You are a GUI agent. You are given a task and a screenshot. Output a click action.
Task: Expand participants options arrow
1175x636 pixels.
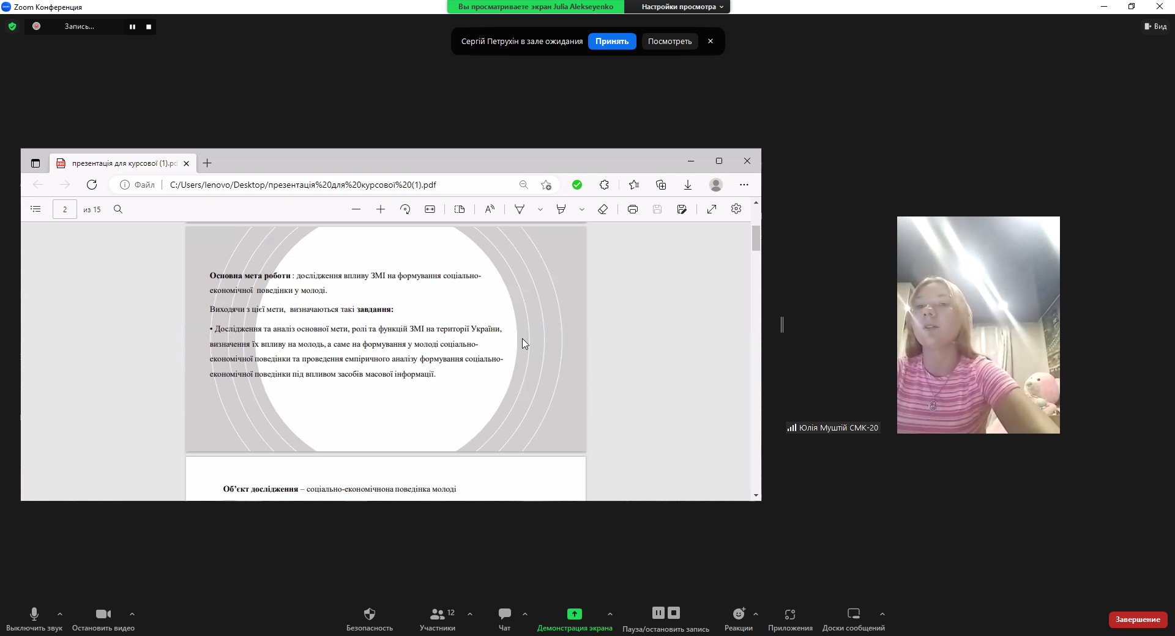coord(470,614)
